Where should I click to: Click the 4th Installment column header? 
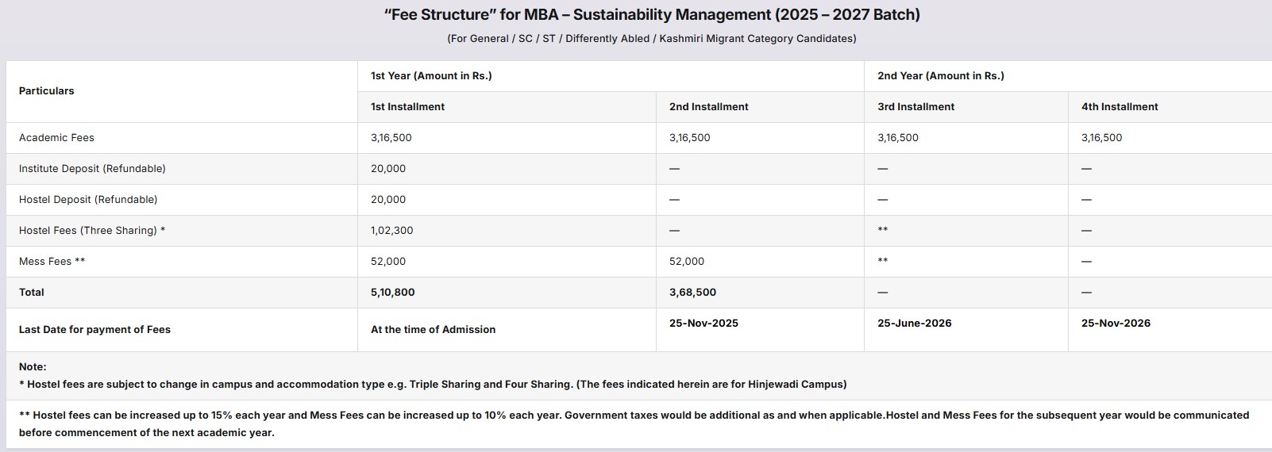(1119, 107)
